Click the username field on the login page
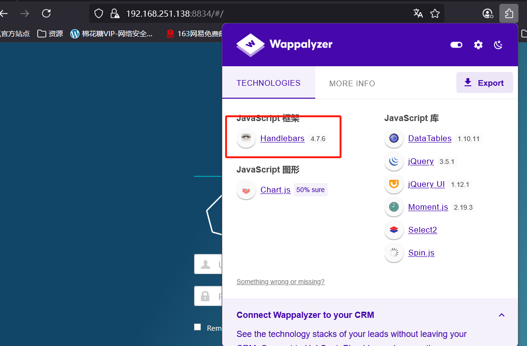Viewport: 527px width, 346px height. 208,265
